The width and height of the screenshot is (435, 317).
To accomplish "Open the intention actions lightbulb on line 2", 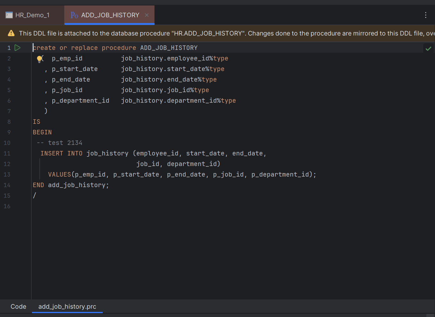I will click(x=39, y=58).
